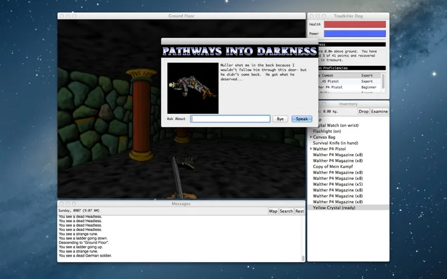Click the Search button in Messages
The image size is (447, 279).
[286, 211]
